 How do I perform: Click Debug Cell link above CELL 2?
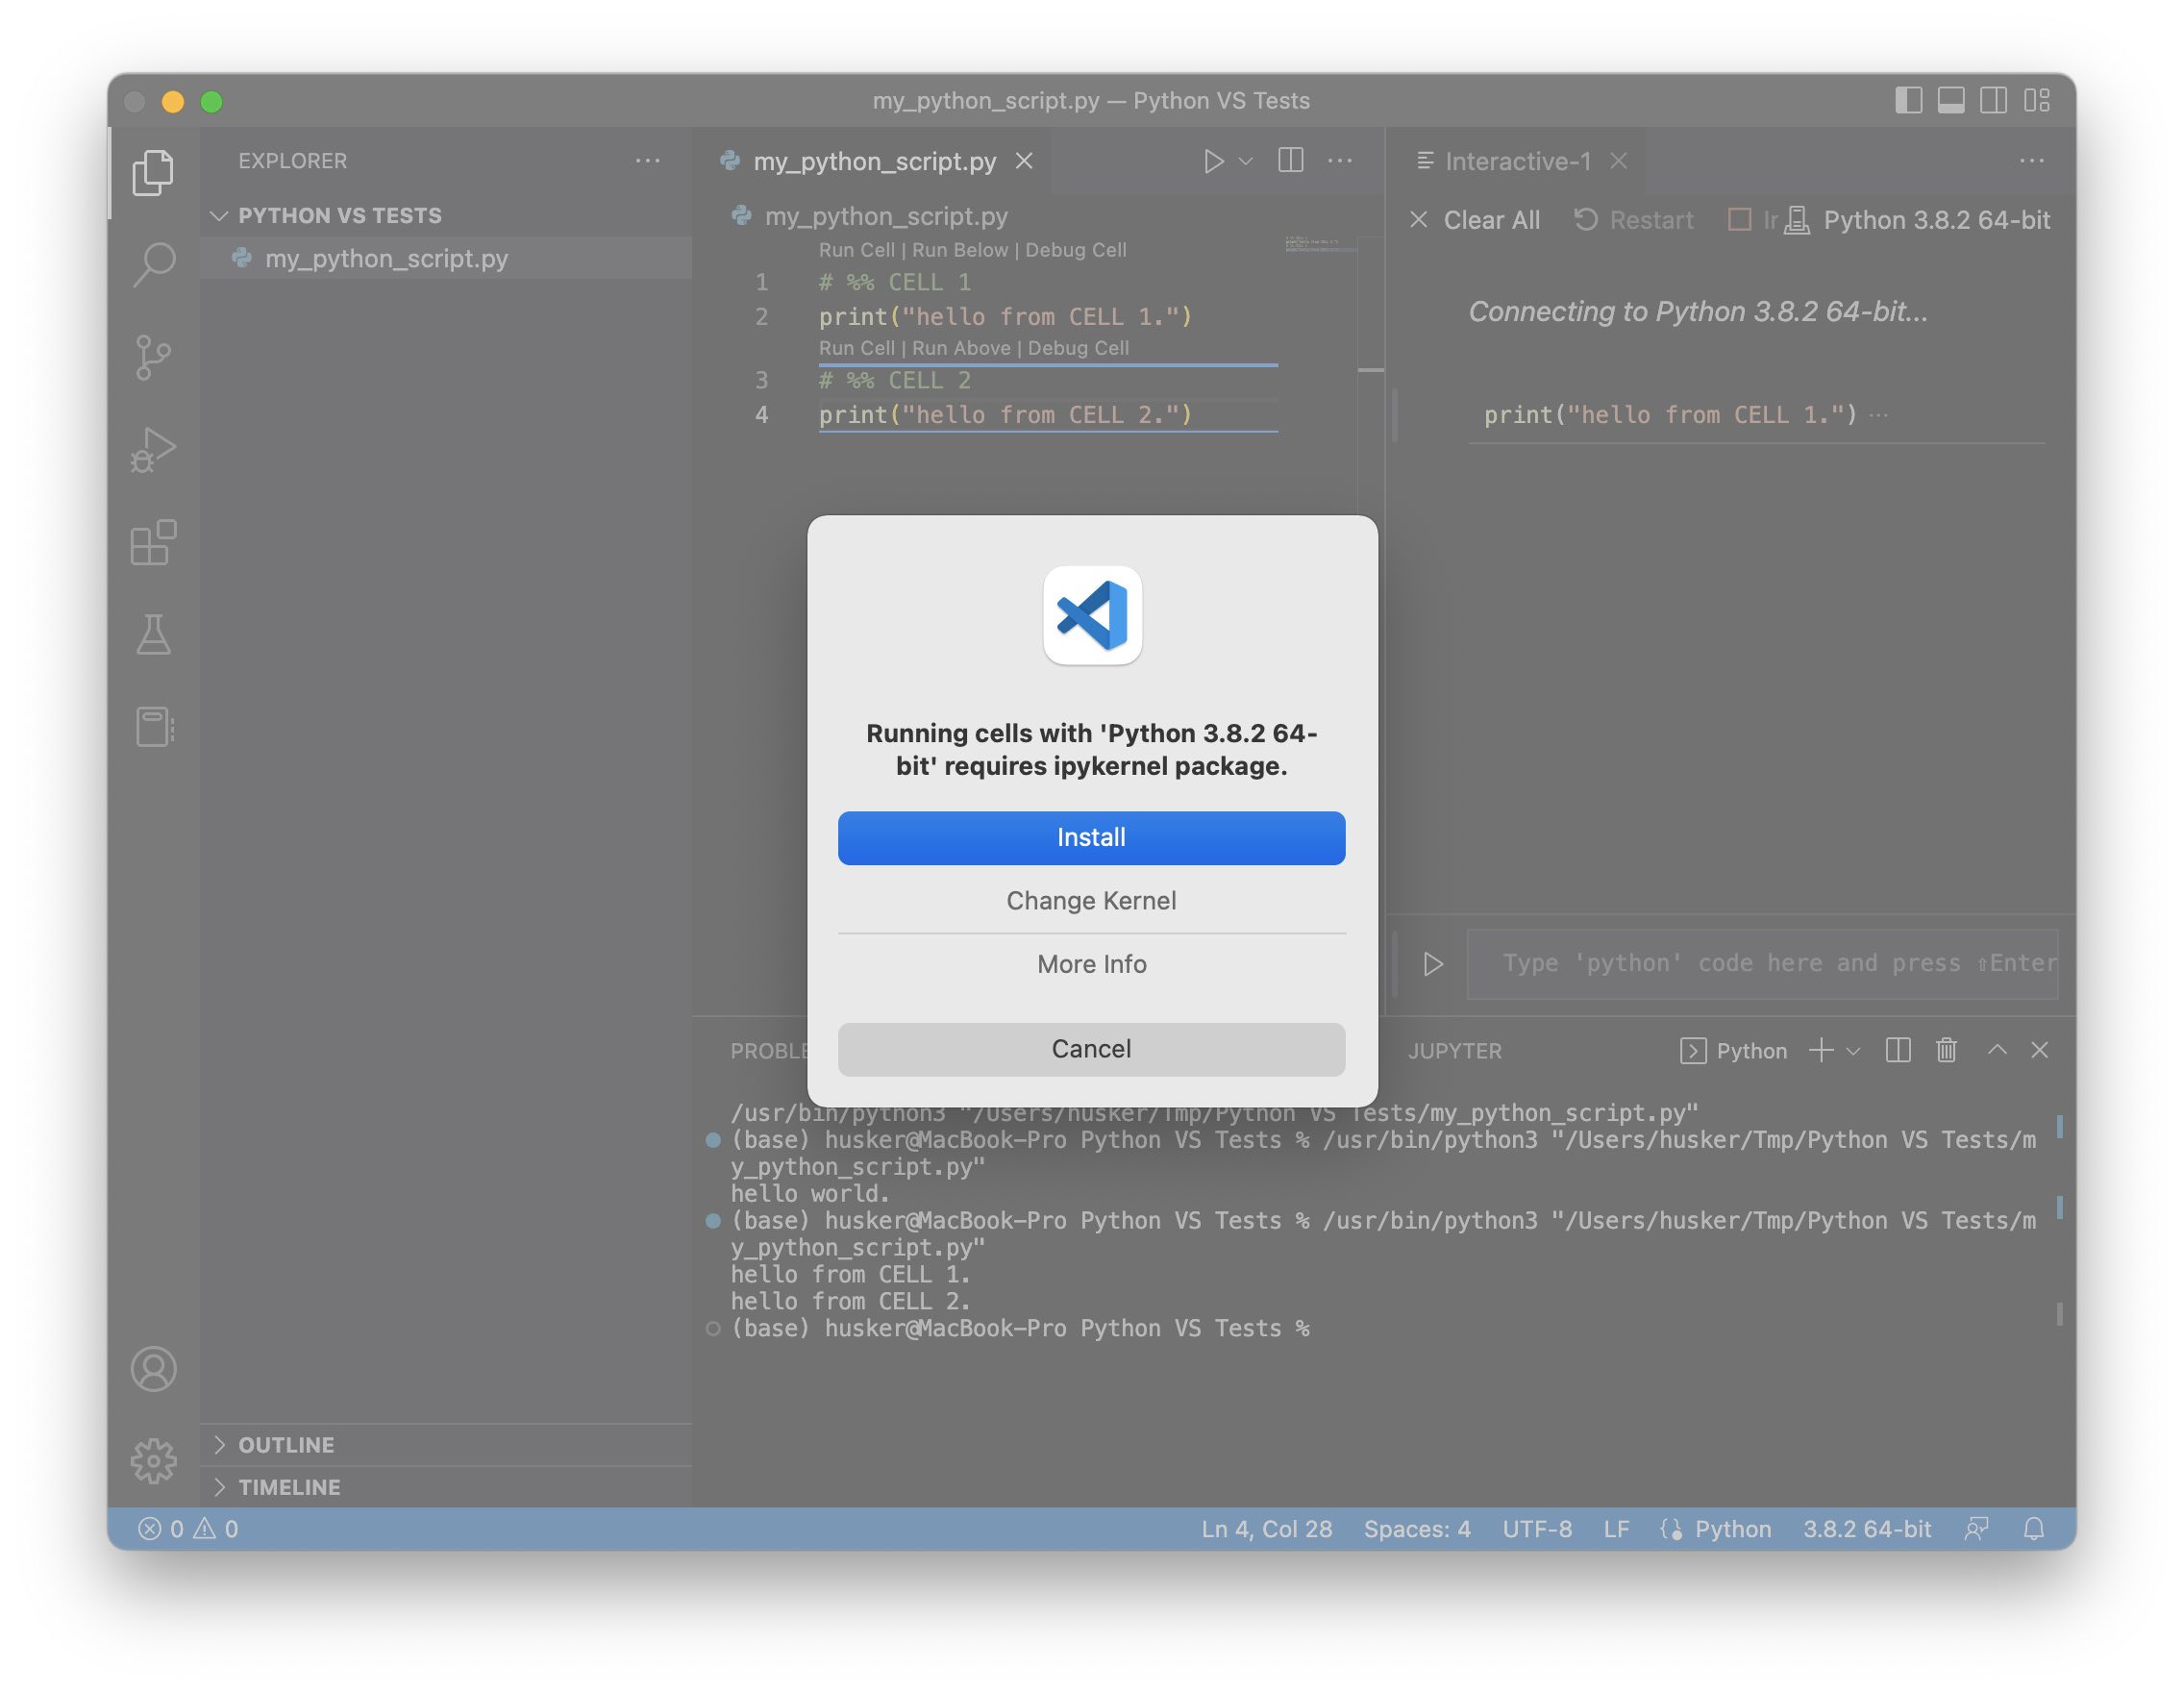pyautogui.click(x=1078, y=348)
